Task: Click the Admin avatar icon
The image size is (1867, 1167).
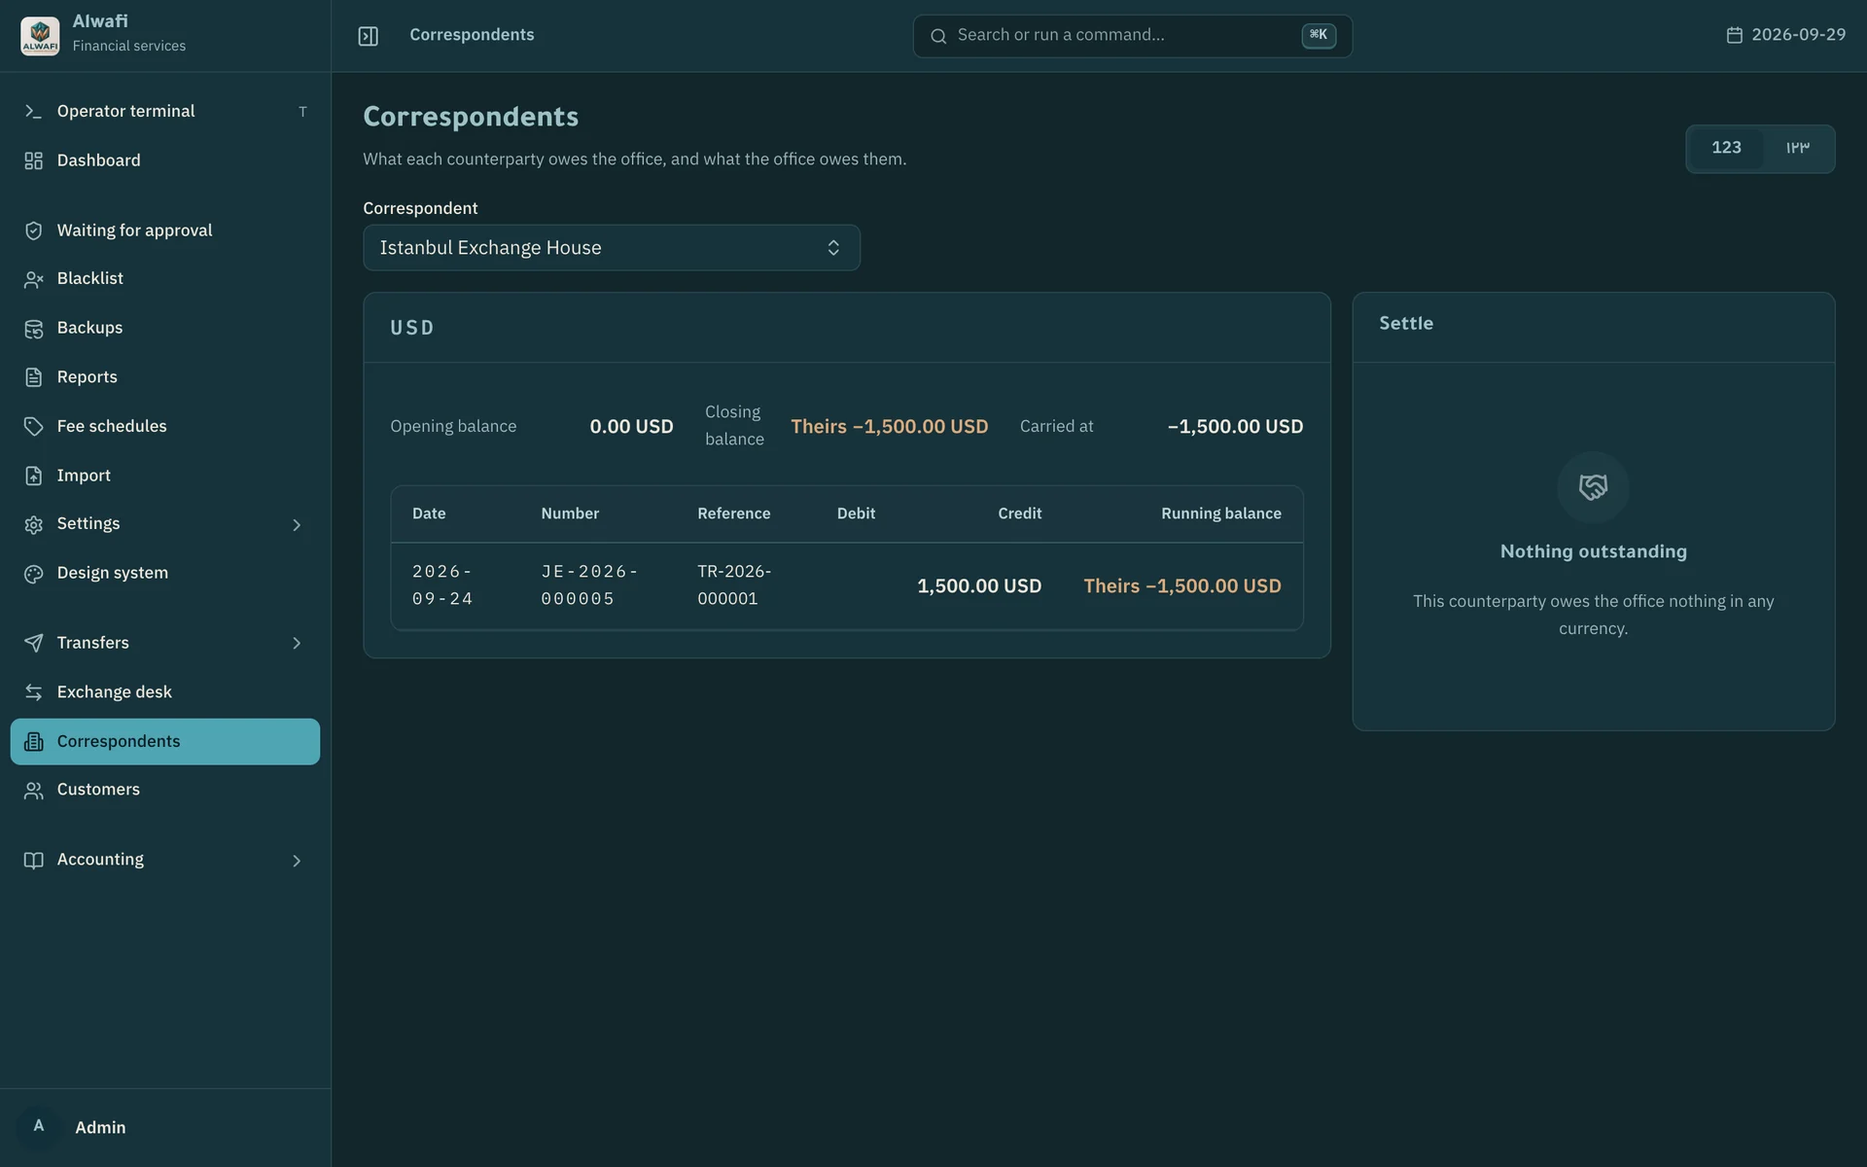Action: click(x=39, y=1126)
